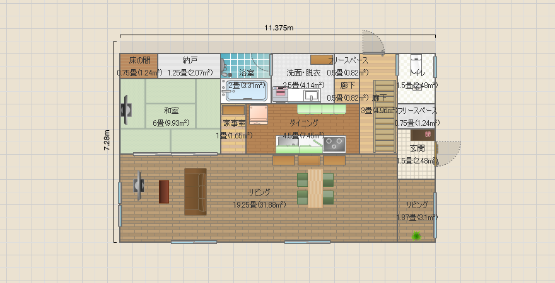The width and height of the screenshot is (555, 283).
Task: Select the toilet fixture in the トイレ room
Action: [x=416, y=63]
